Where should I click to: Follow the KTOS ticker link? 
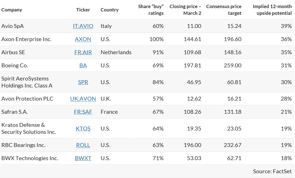pos(83,129)
